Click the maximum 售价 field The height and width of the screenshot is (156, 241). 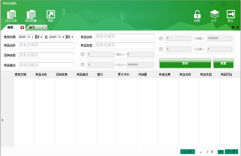click(140, 54)
